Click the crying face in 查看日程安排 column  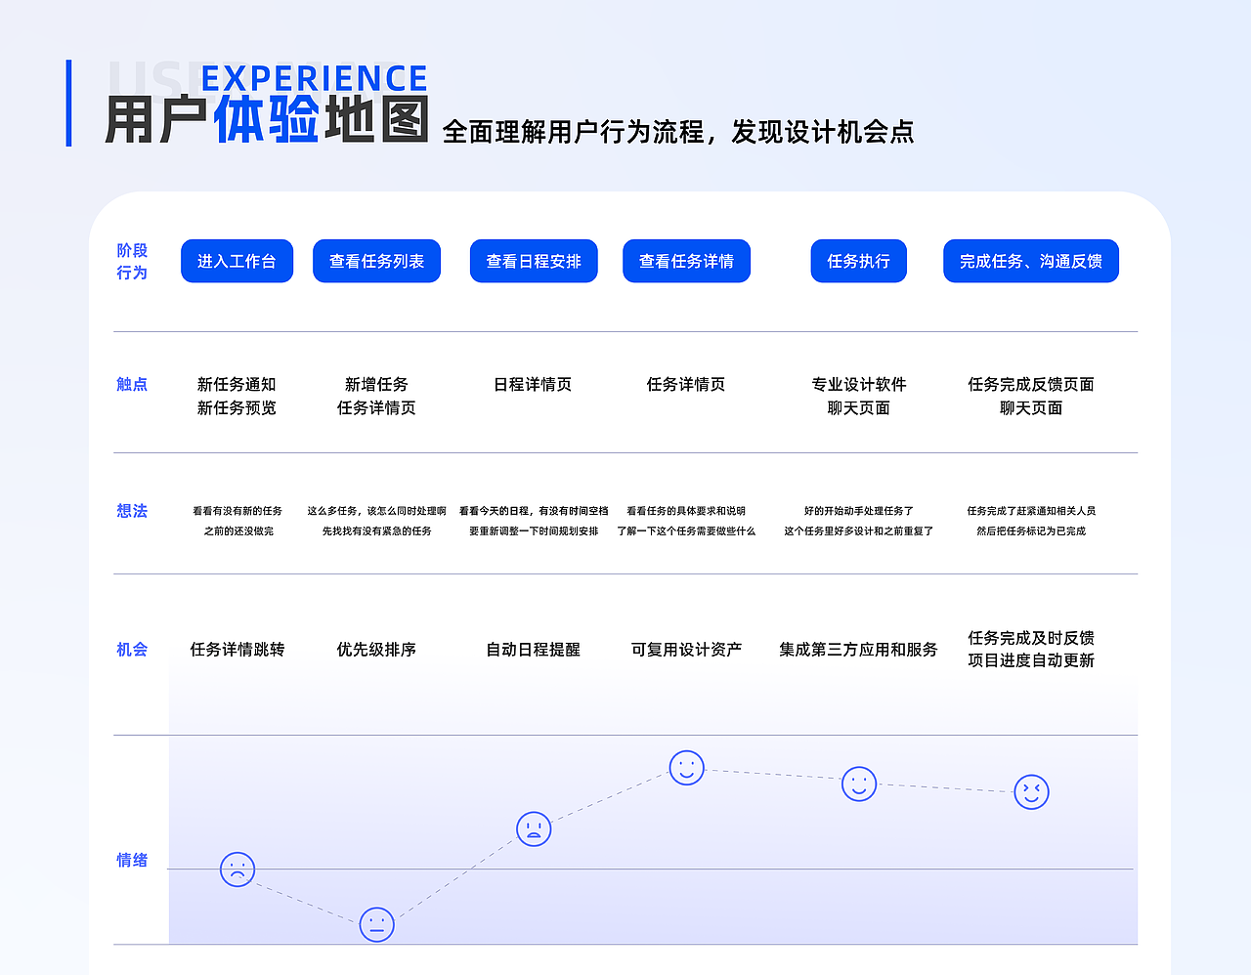[x=534, y=828]
